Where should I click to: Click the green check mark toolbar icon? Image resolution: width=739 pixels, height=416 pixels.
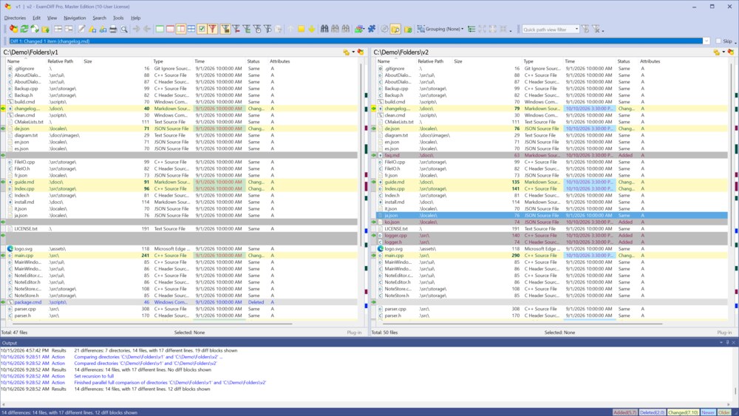(202, 30)
